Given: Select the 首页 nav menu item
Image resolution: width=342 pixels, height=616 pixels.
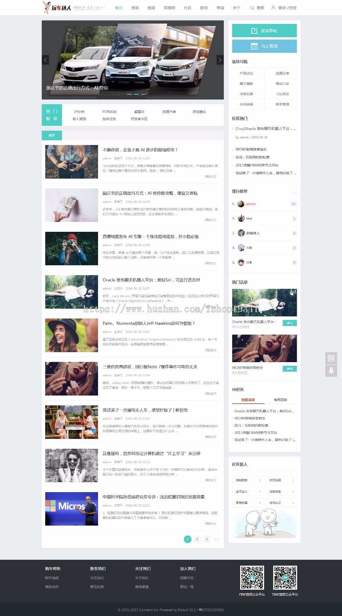Looking at the screenshot, I should click(119, 8).
